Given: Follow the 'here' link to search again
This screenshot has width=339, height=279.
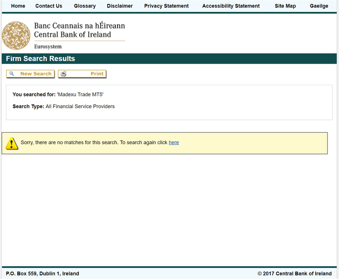Looking at the screenshot, I should pyautogui.click(x=174, y=142).
